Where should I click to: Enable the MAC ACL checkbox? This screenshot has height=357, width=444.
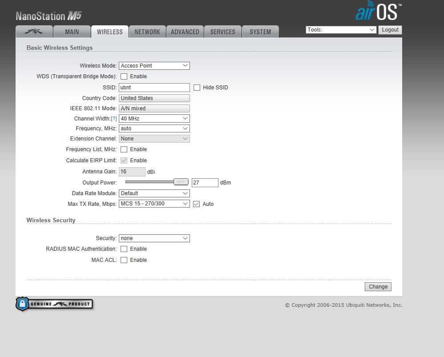point(124,260)
